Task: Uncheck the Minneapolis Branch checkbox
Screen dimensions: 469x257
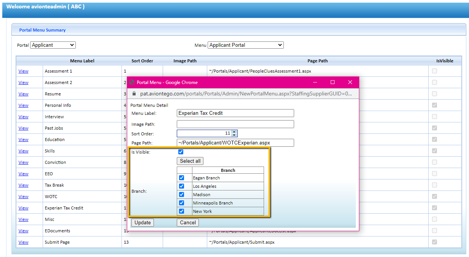Action: click(182, 203)
